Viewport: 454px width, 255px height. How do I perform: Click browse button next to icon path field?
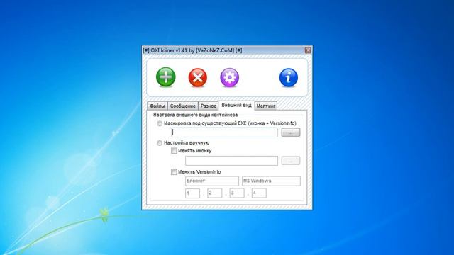click(291, 161)
